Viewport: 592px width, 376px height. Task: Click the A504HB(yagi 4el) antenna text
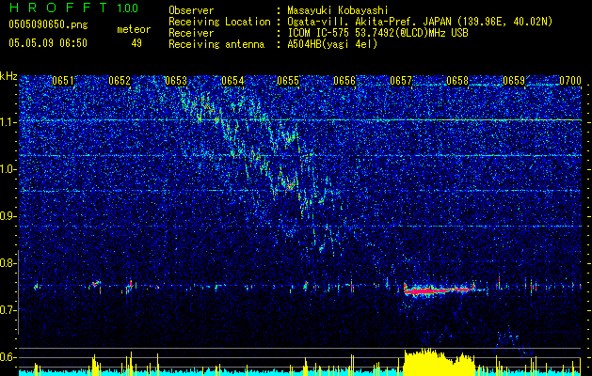click(332, 44)
